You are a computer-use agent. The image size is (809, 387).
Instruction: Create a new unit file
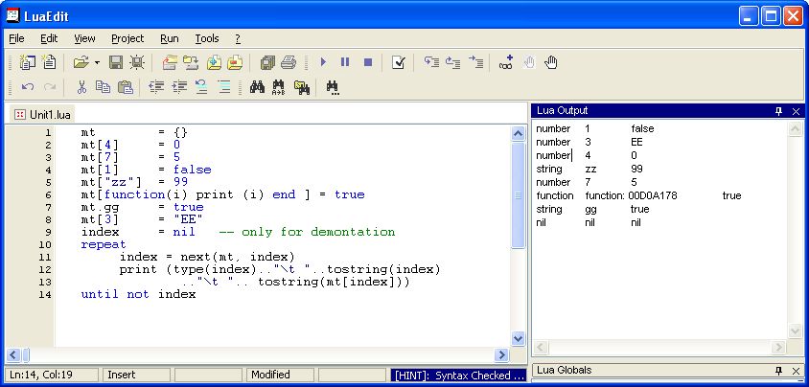click(x=50, y=63)
